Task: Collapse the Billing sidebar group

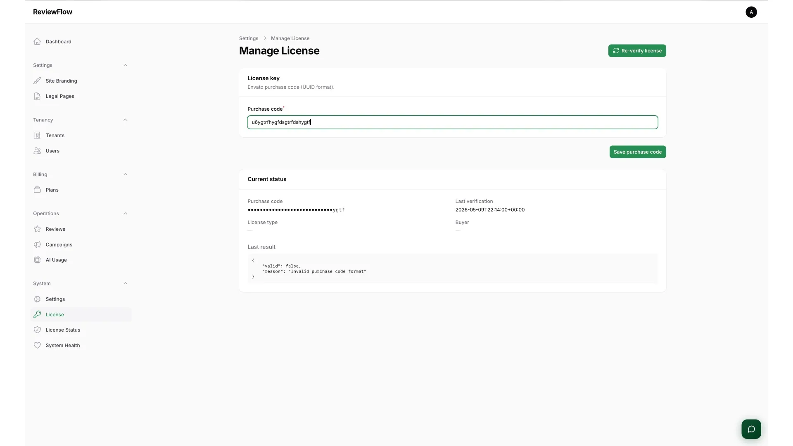Action: (125, 174)
